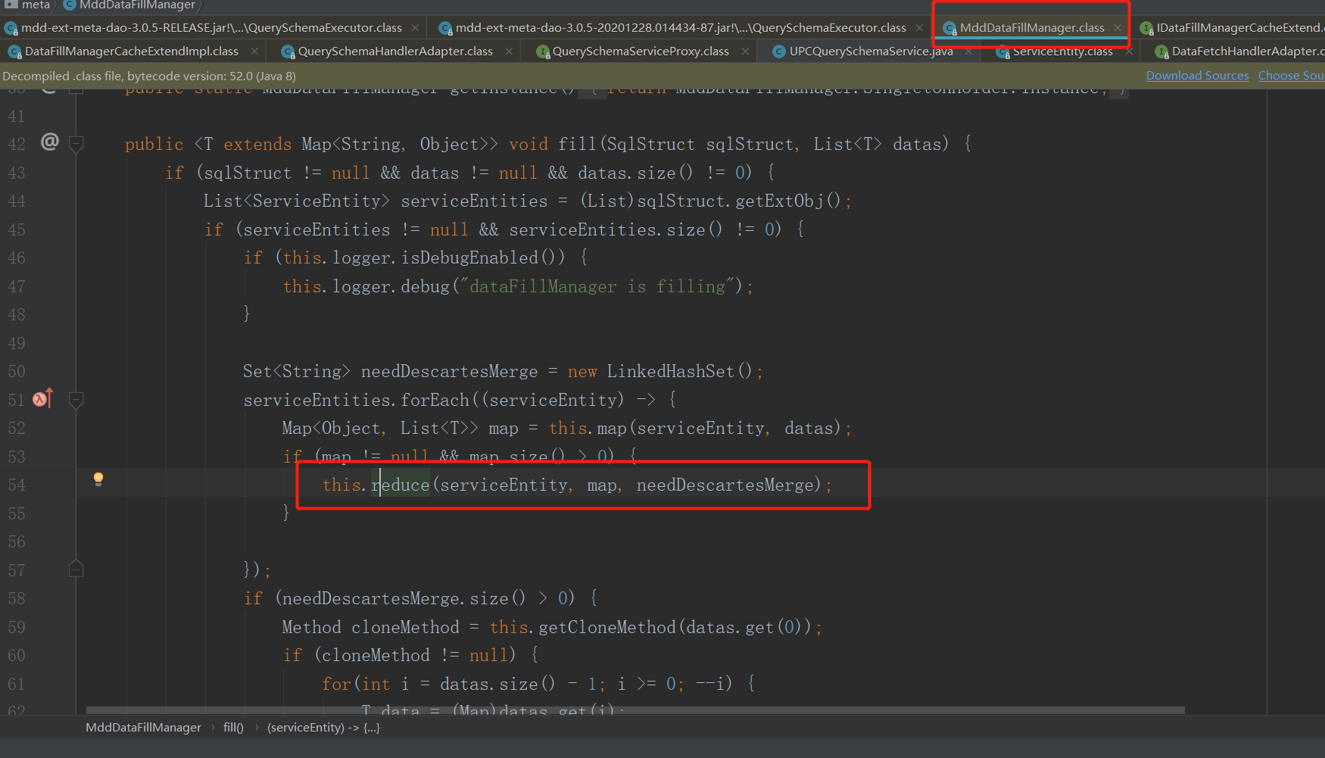Close the UPCQuerySchemaService.java tab

click(968, 51)
